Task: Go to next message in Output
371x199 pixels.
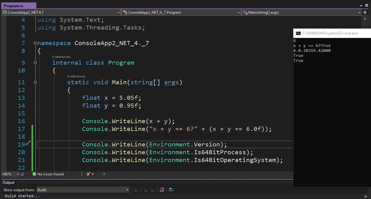Action: [152, 190]
